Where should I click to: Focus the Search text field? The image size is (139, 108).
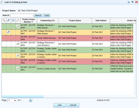click(21, 15)
